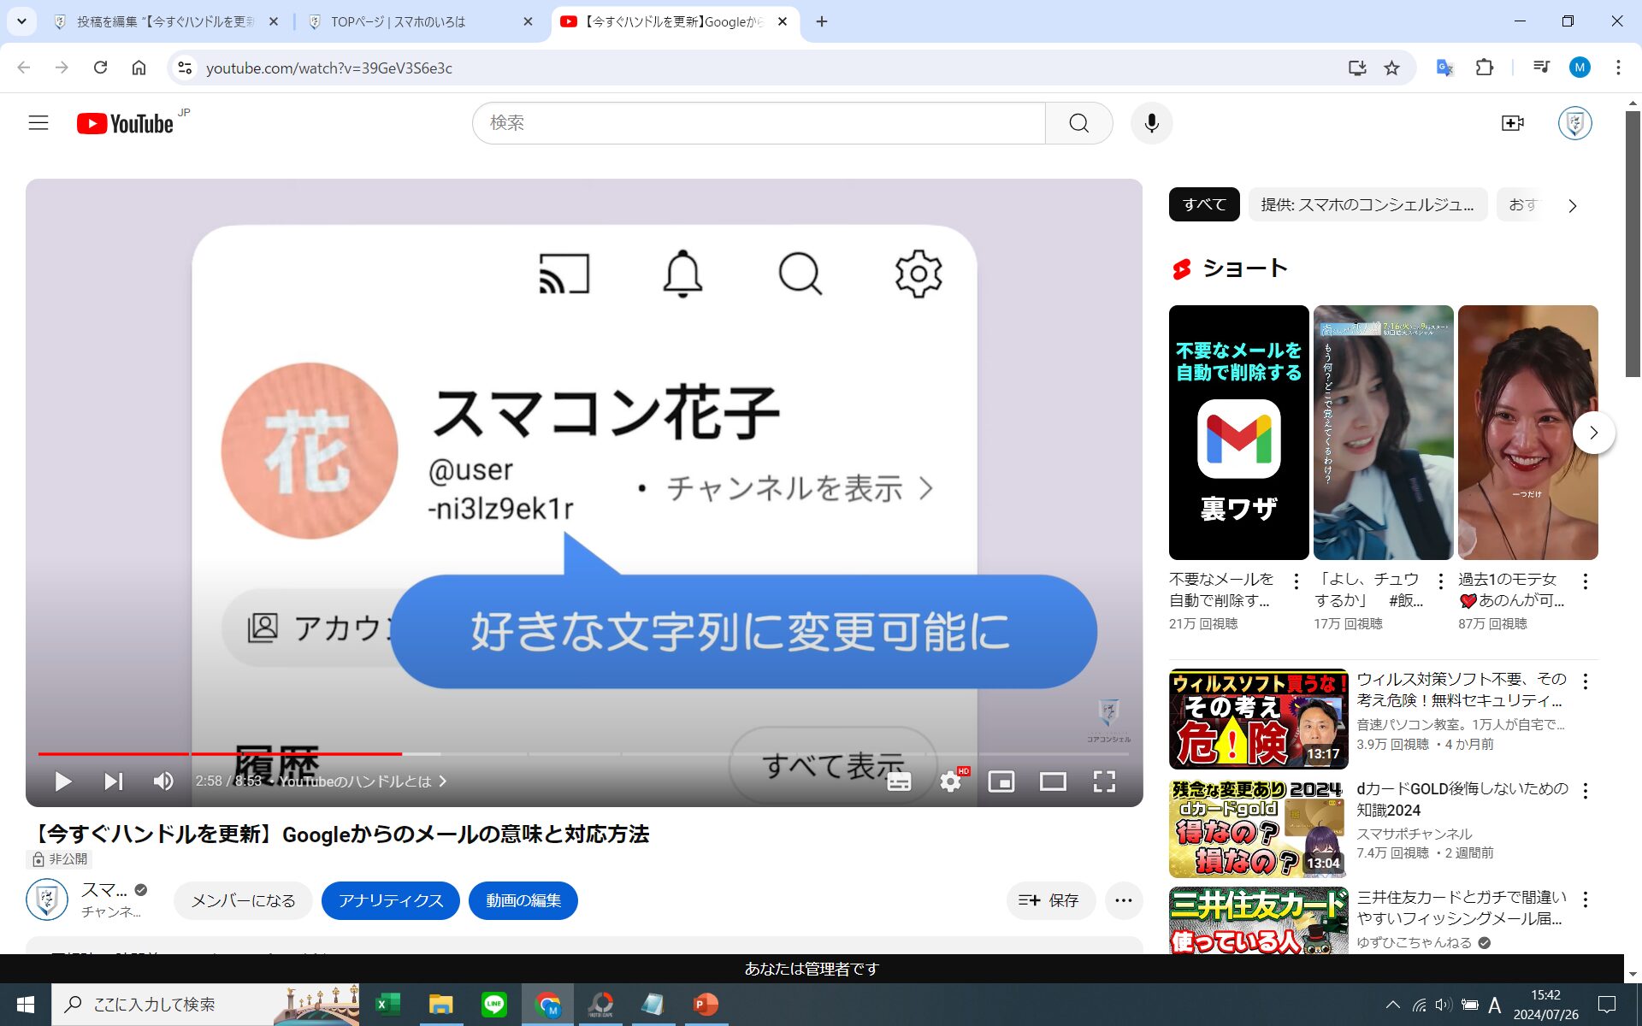Bookmark this page with the star

tap(1392, 68)
